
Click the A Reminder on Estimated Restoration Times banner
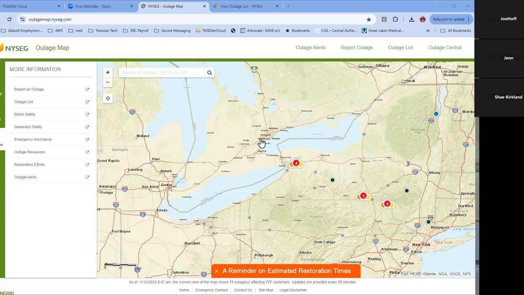pos(287,271)
